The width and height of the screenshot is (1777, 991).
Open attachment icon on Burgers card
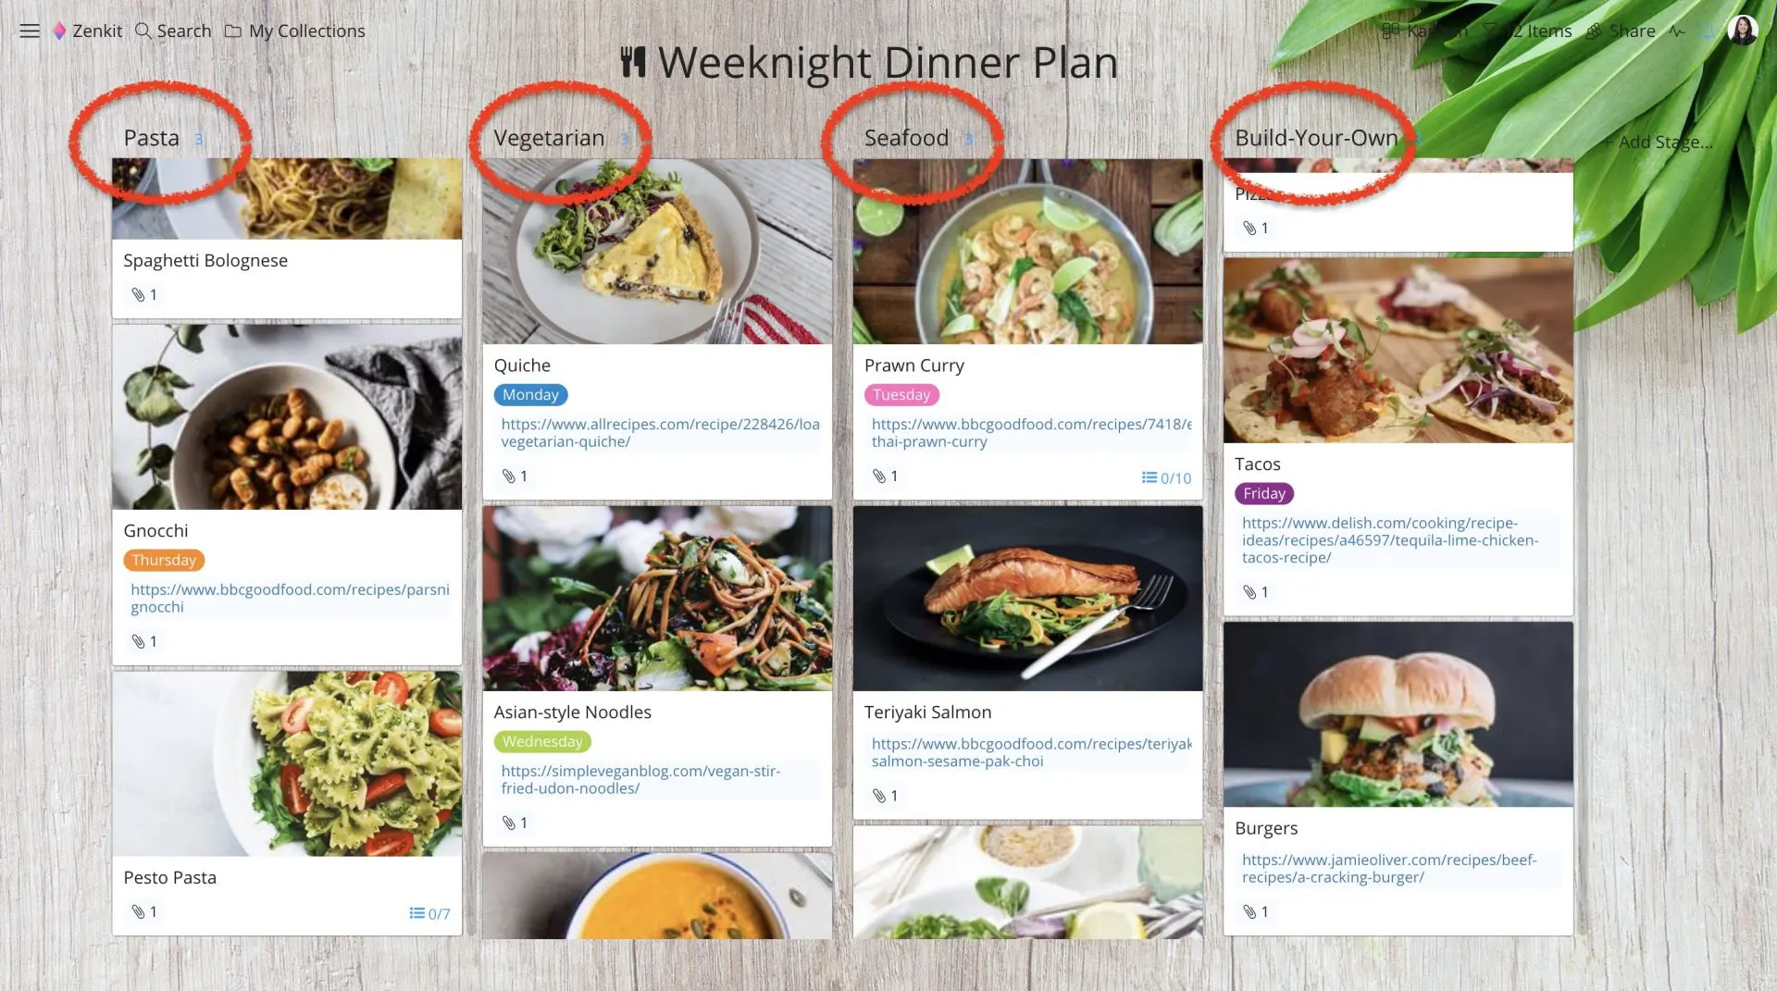(1249, 912)
